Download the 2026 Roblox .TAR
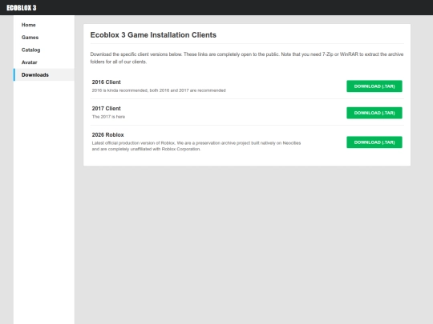Screen dimensions: 433x324 (x=374, y=142)
